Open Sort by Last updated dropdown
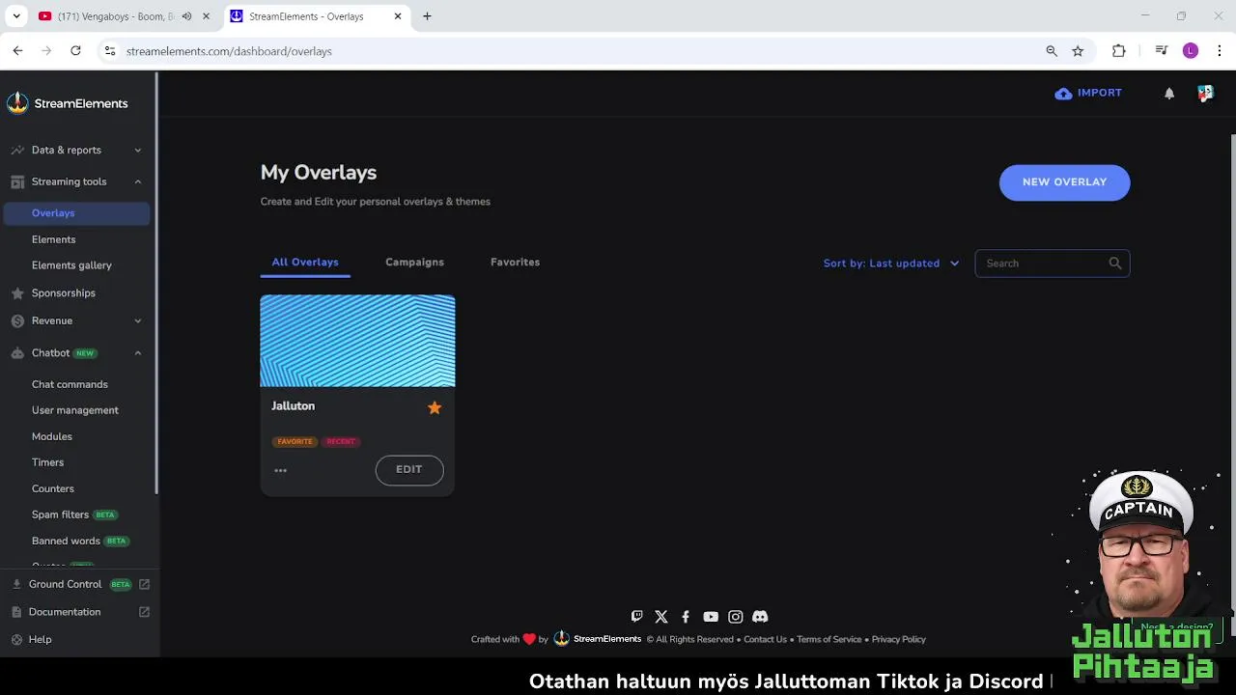Image resolution: width=1236 pixels, height=695 pixels. [891, 264]
